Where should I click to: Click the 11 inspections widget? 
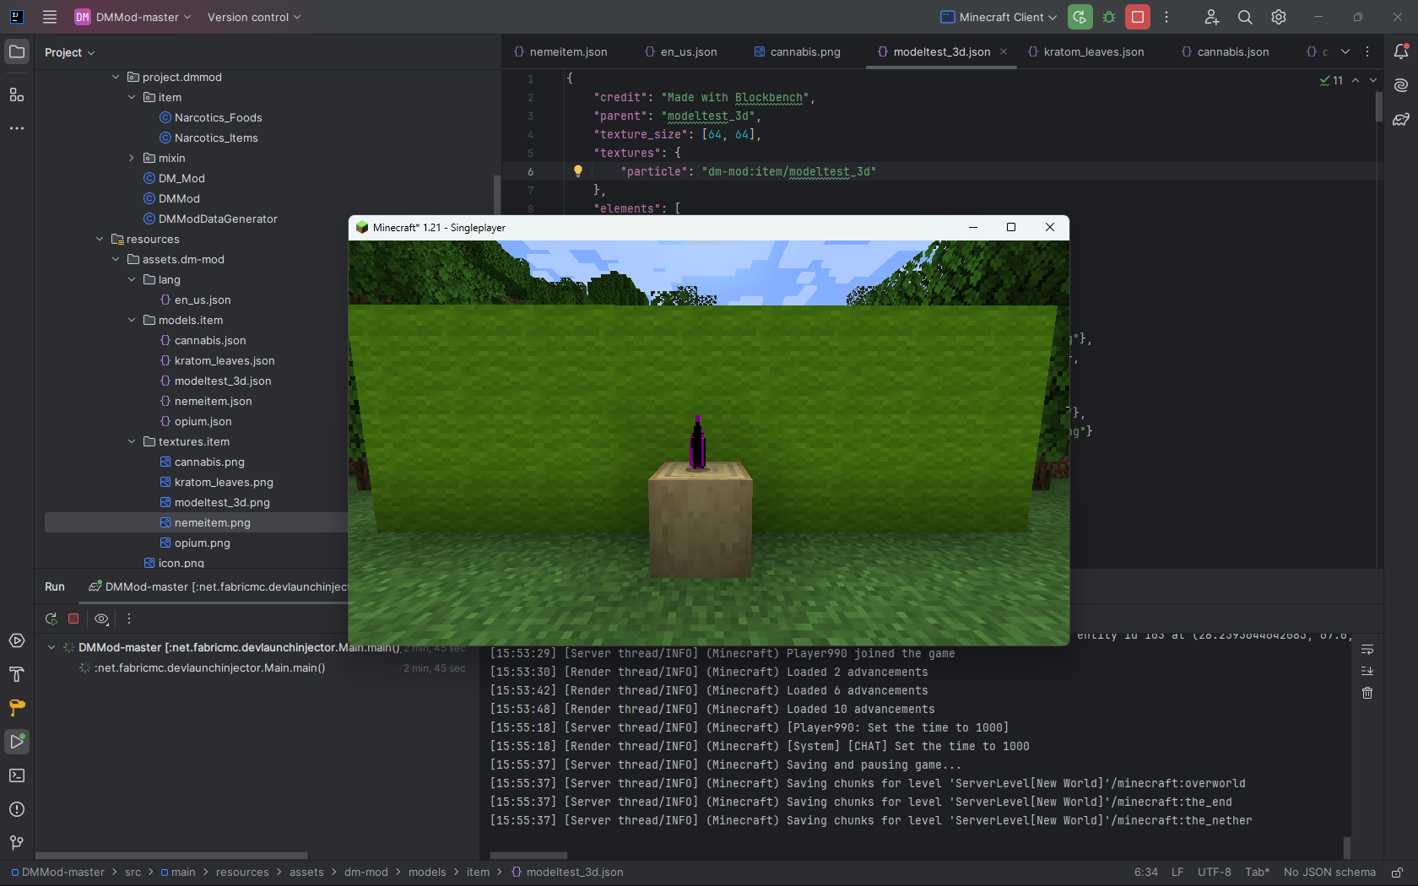click(x=1331, y=80)
